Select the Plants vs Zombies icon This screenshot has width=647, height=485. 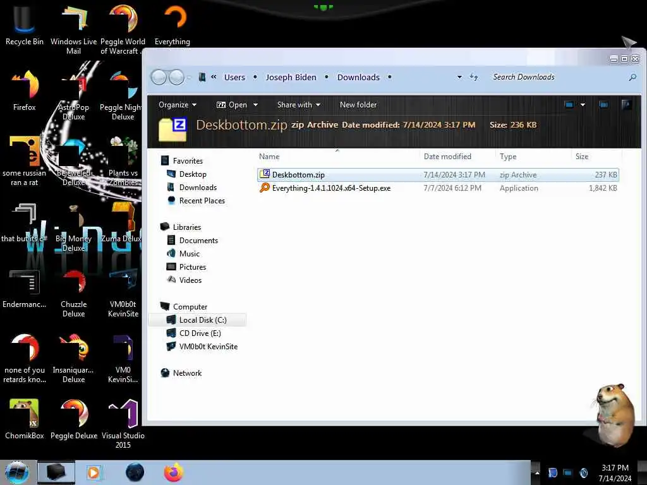[x=123, y=161]
